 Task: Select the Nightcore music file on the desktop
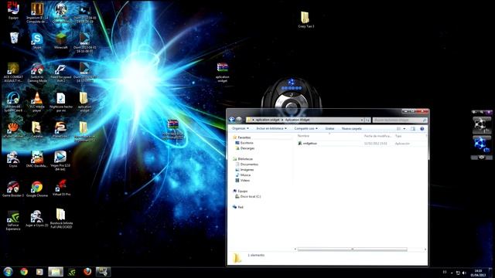click(61, 102)
